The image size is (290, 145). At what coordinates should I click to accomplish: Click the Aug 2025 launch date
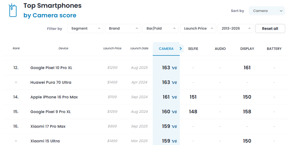coord(139,68)
